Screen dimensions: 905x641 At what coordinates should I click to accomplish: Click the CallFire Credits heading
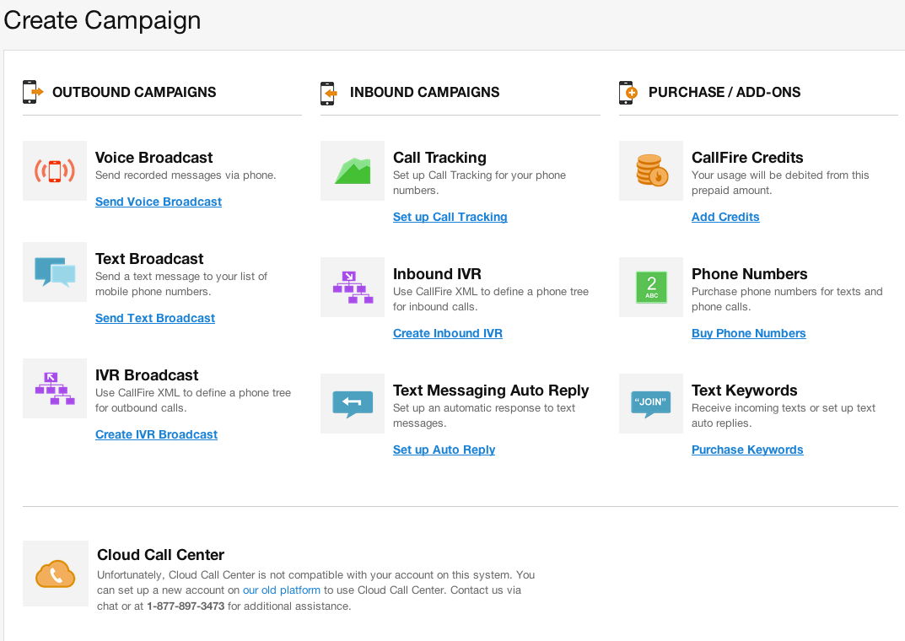click(x=746, y=158)
